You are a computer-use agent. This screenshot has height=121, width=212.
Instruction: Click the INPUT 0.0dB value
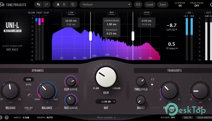pos(26,117)
